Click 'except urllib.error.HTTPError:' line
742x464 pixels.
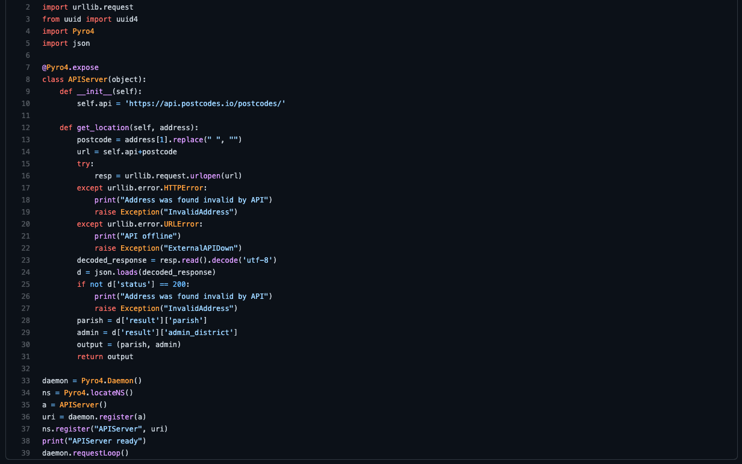pos(142,188)
